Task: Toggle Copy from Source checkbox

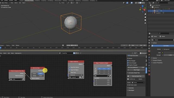Action: click(70, 67)
